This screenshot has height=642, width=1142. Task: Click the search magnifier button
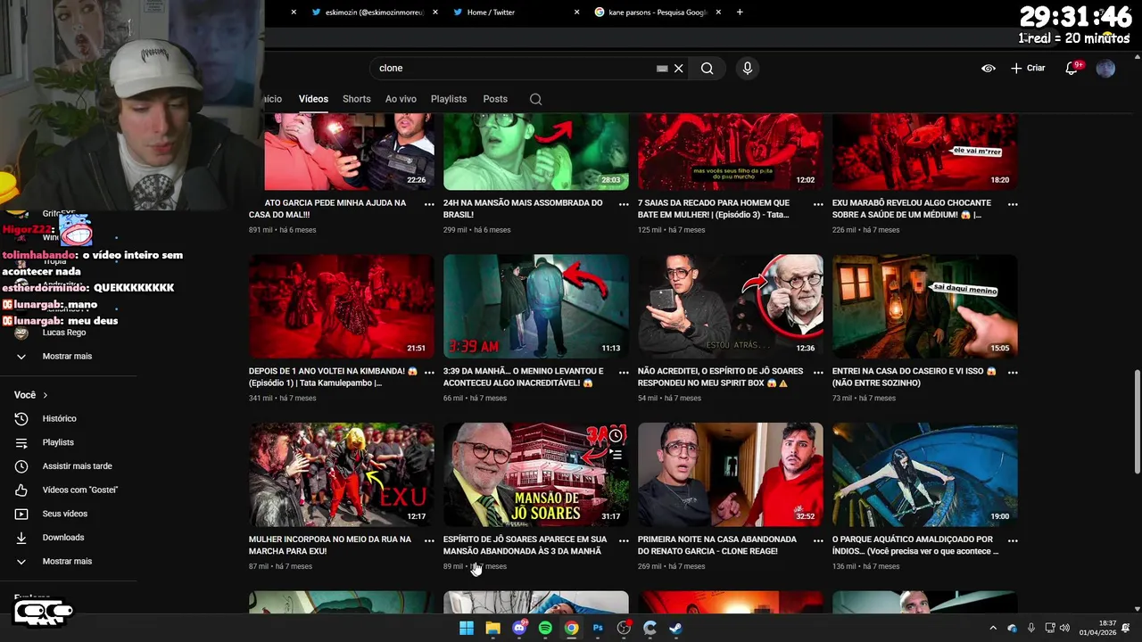click(707, 69)
